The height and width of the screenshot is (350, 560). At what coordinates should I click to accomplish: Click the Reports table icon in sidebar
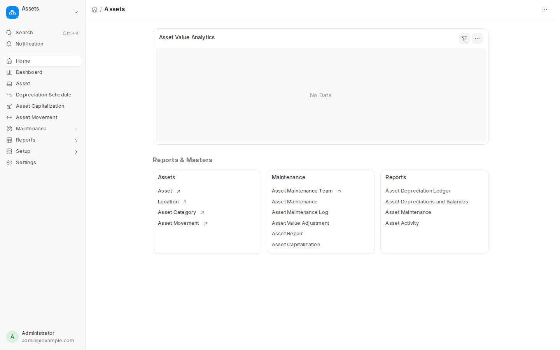click(9, 140)
